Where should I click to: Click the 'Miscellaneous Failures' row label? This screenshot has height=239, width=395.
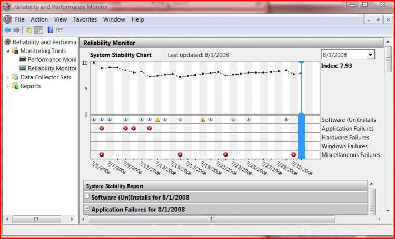(x=351, y=155)
